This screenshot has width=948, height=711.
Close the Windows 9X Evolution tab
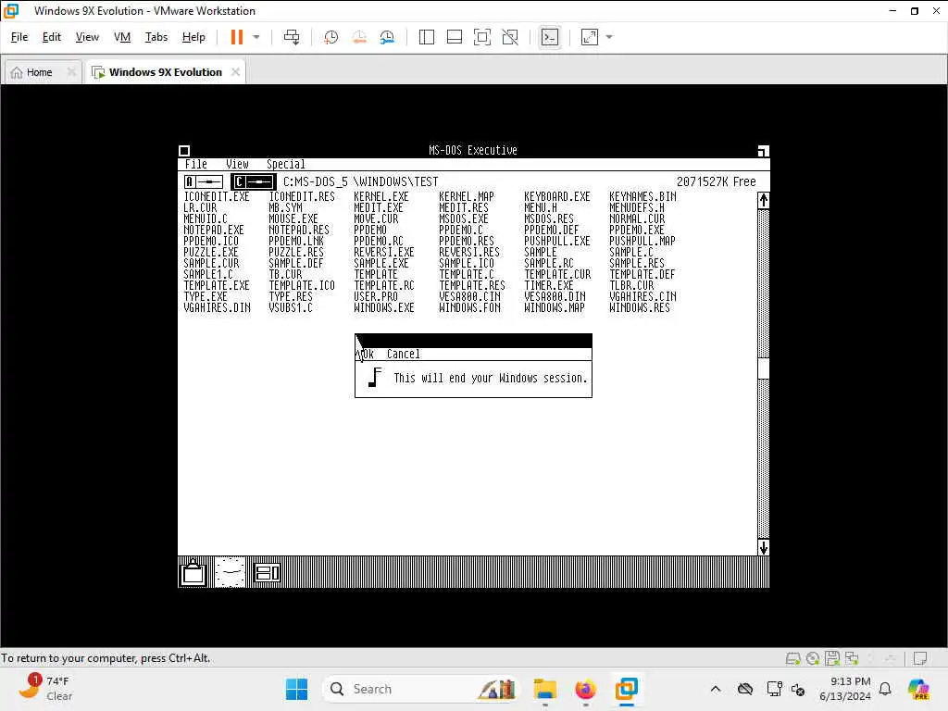(235, 72)
